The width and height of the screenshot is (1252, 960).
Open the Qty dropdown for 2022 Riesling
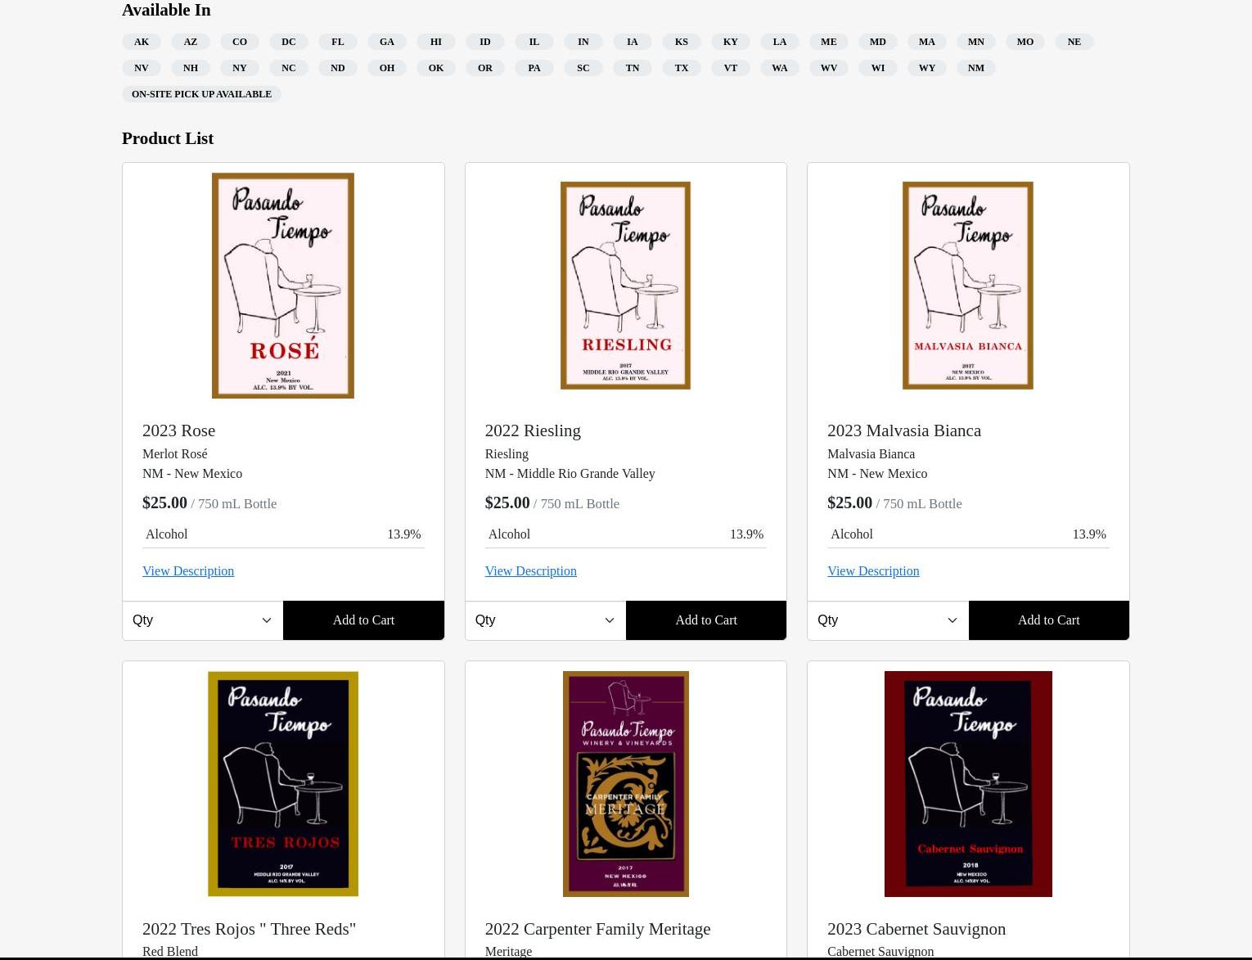(545, 620)
